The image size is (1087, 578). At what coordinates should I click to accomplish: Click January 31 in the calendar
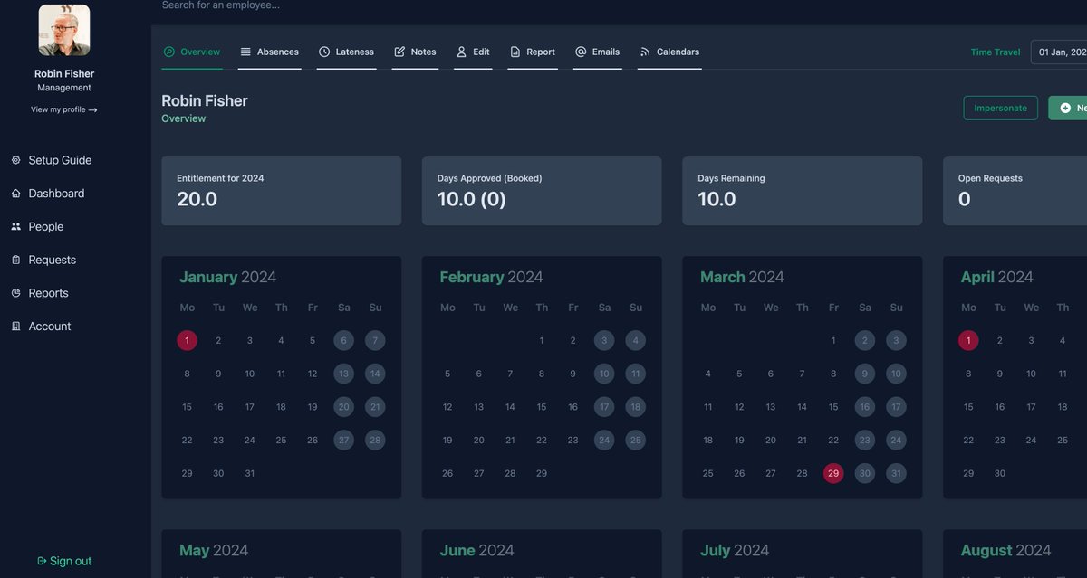coord(249,473)
